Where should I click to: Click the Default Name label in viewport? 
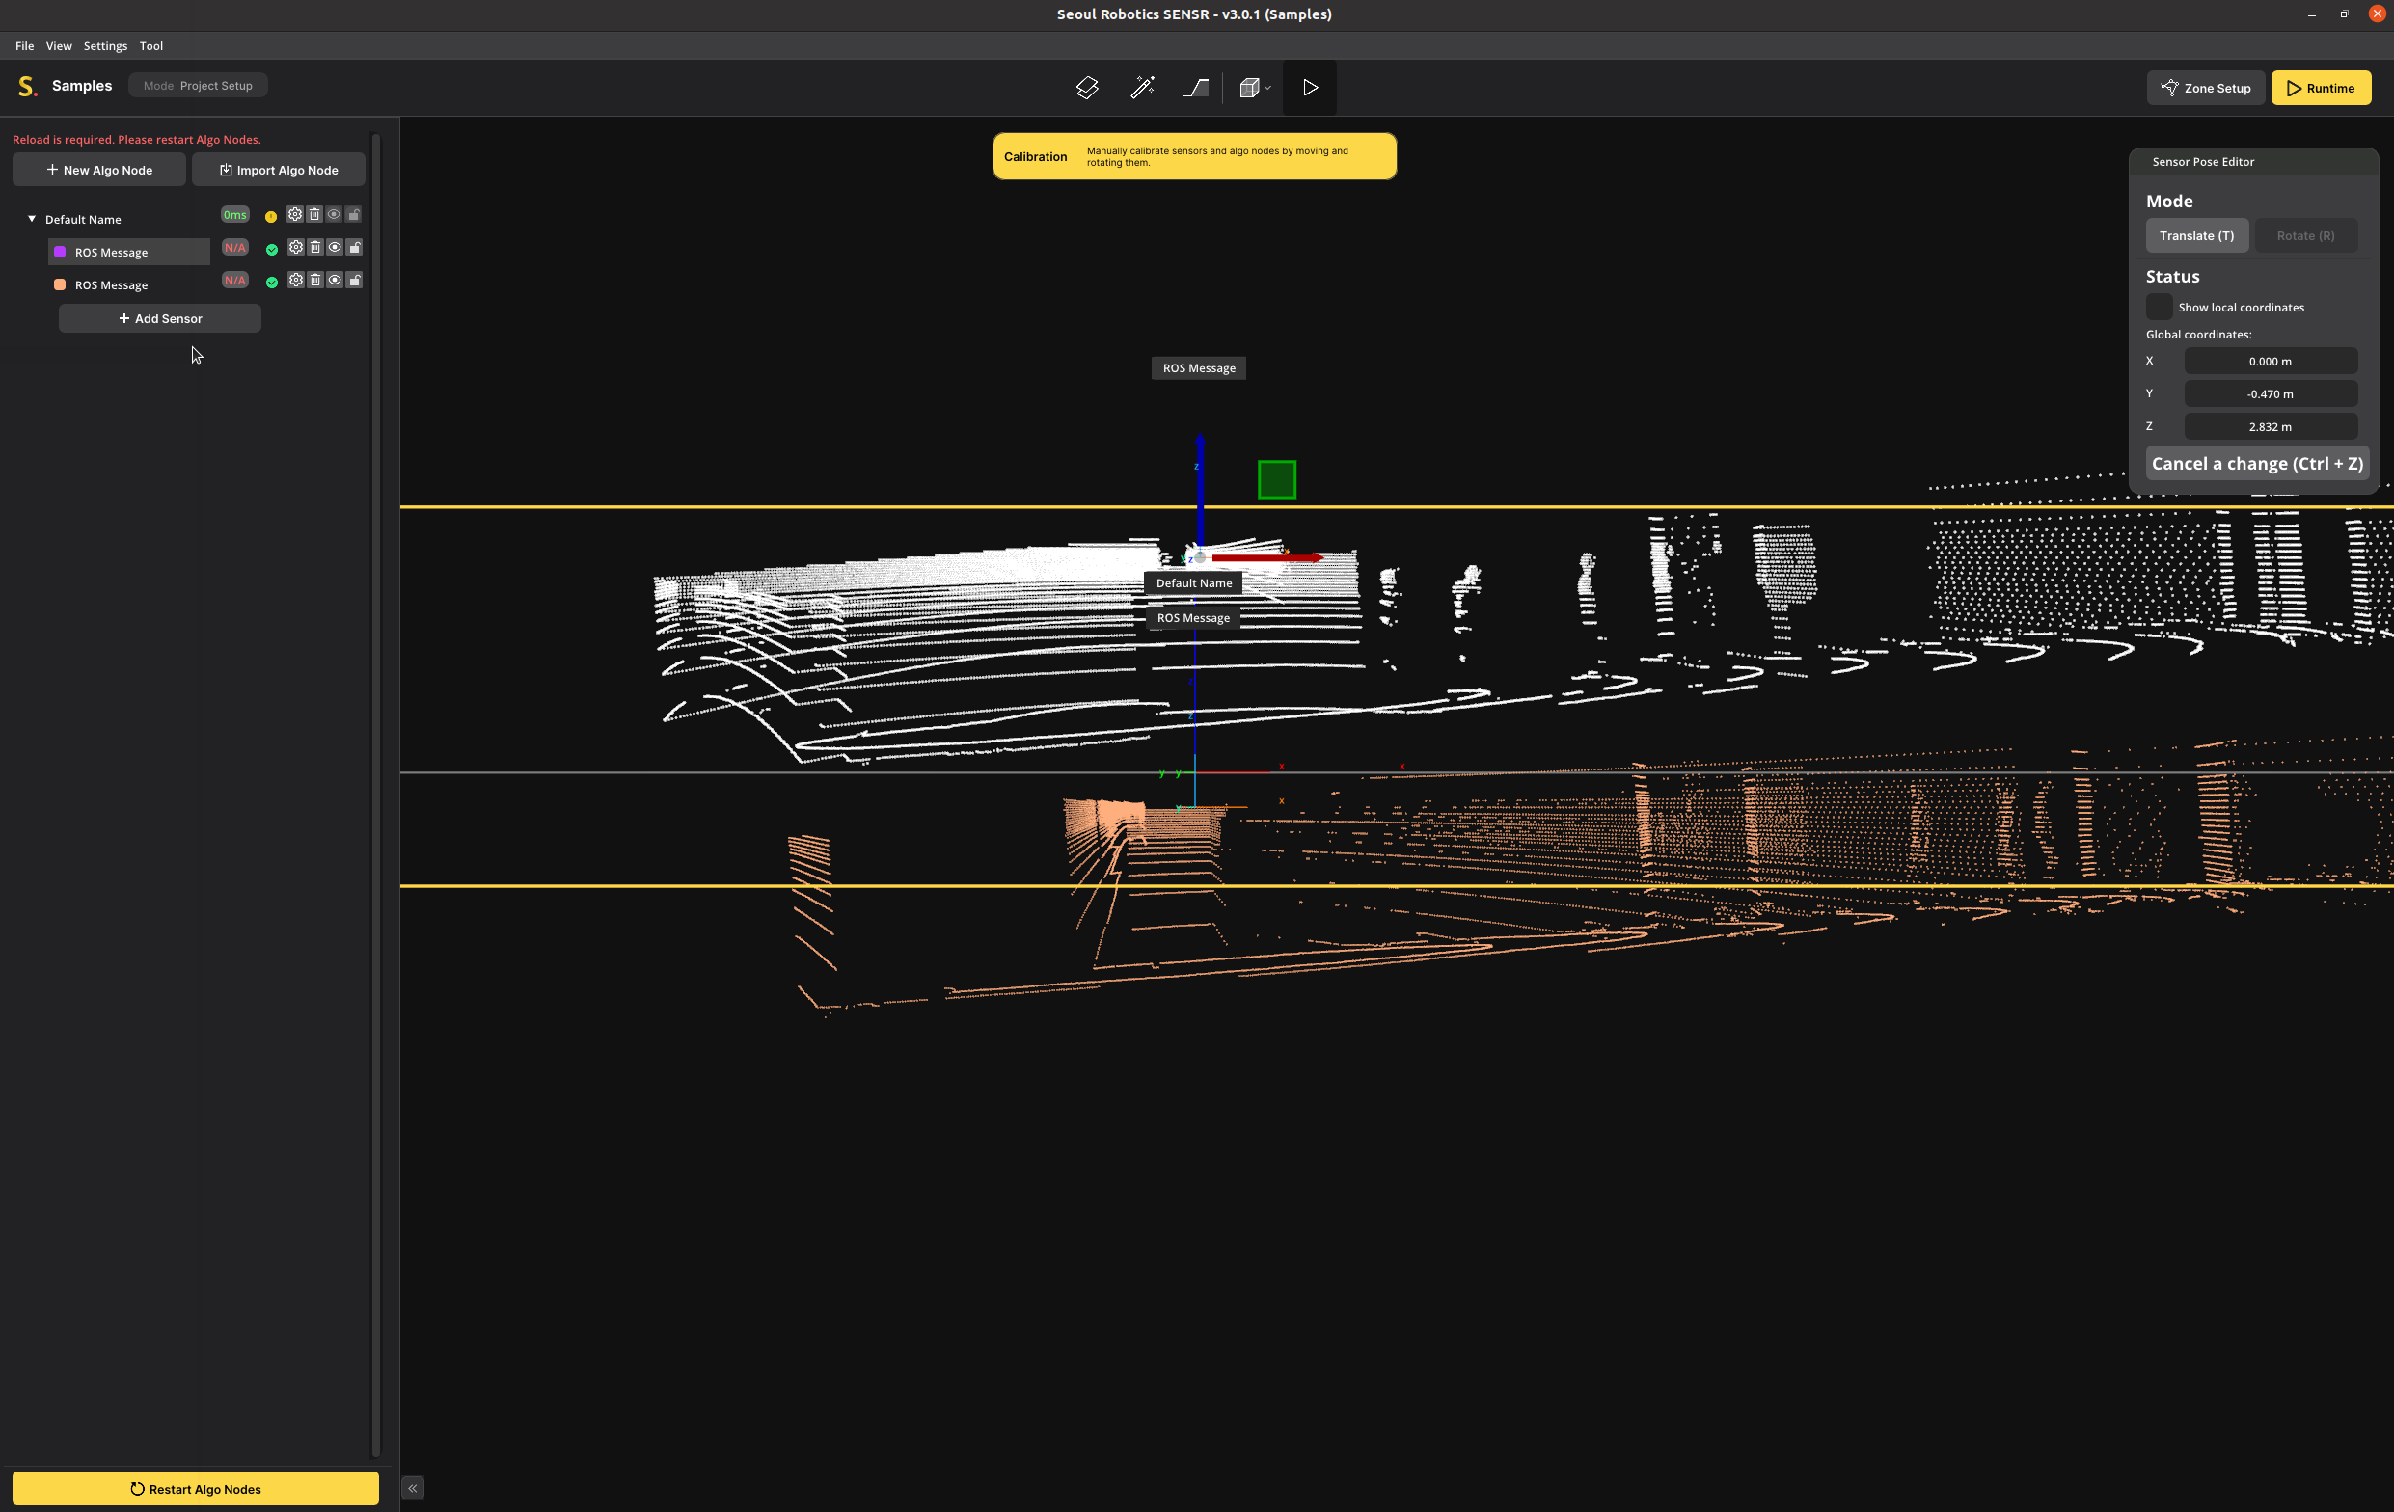[1193, 583]
